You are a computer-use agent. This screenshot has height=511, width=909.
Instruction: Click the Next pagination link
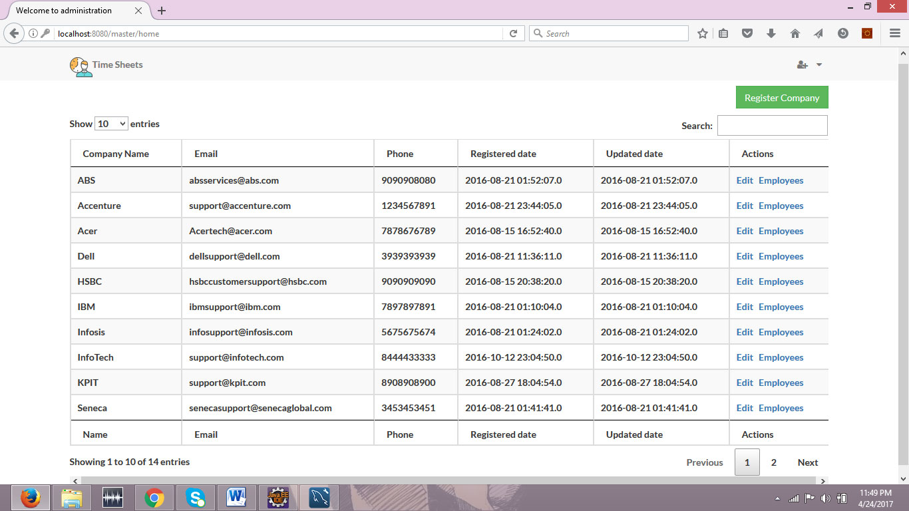point(808,462)
